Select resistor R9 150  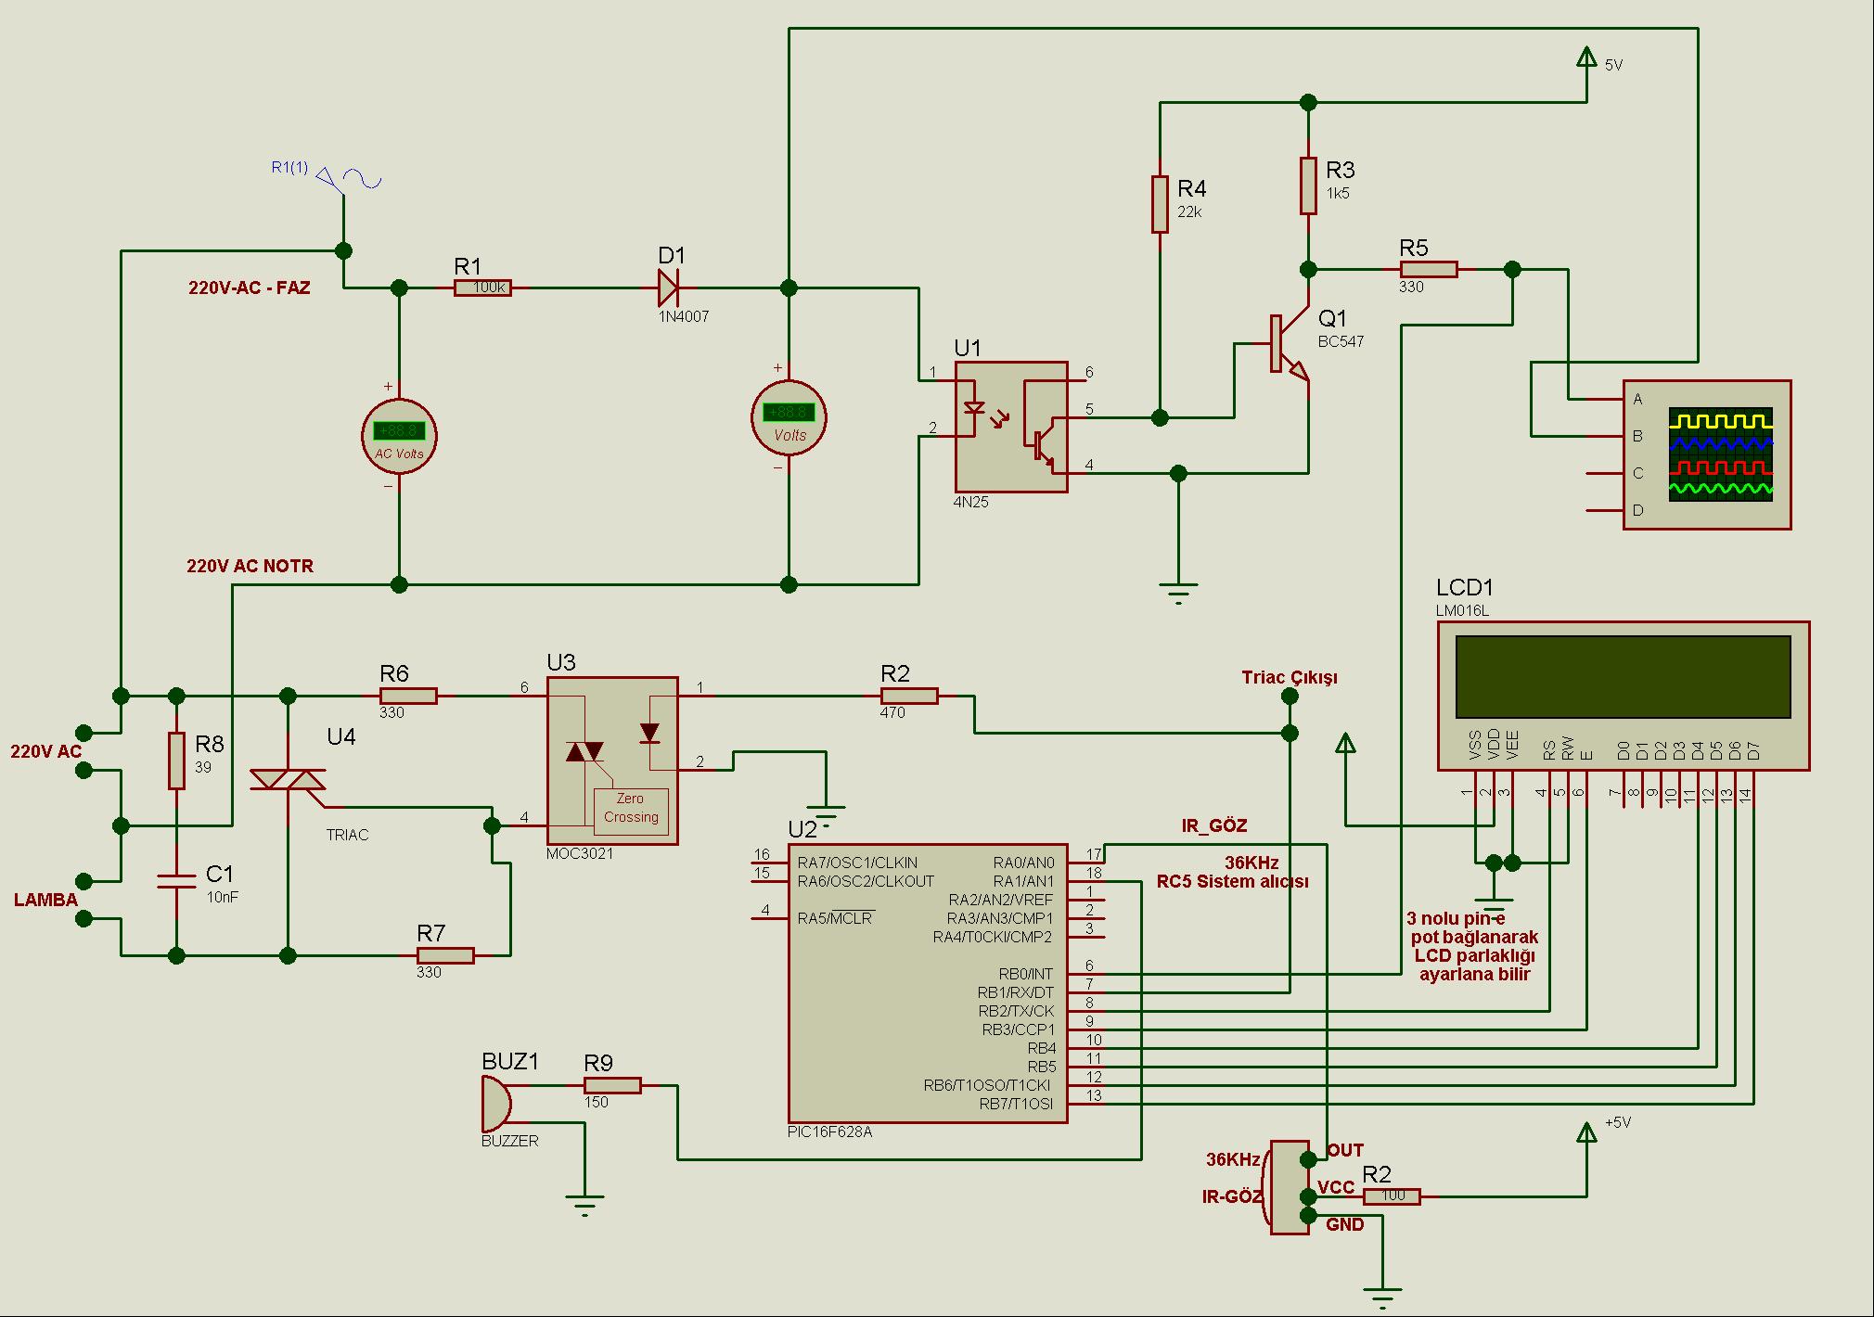(x=612, y=1085)
